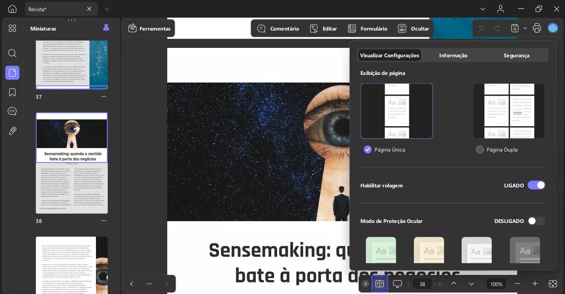Open the user account icon
This screenshot has width=565, height=294.
coord(501,9)
